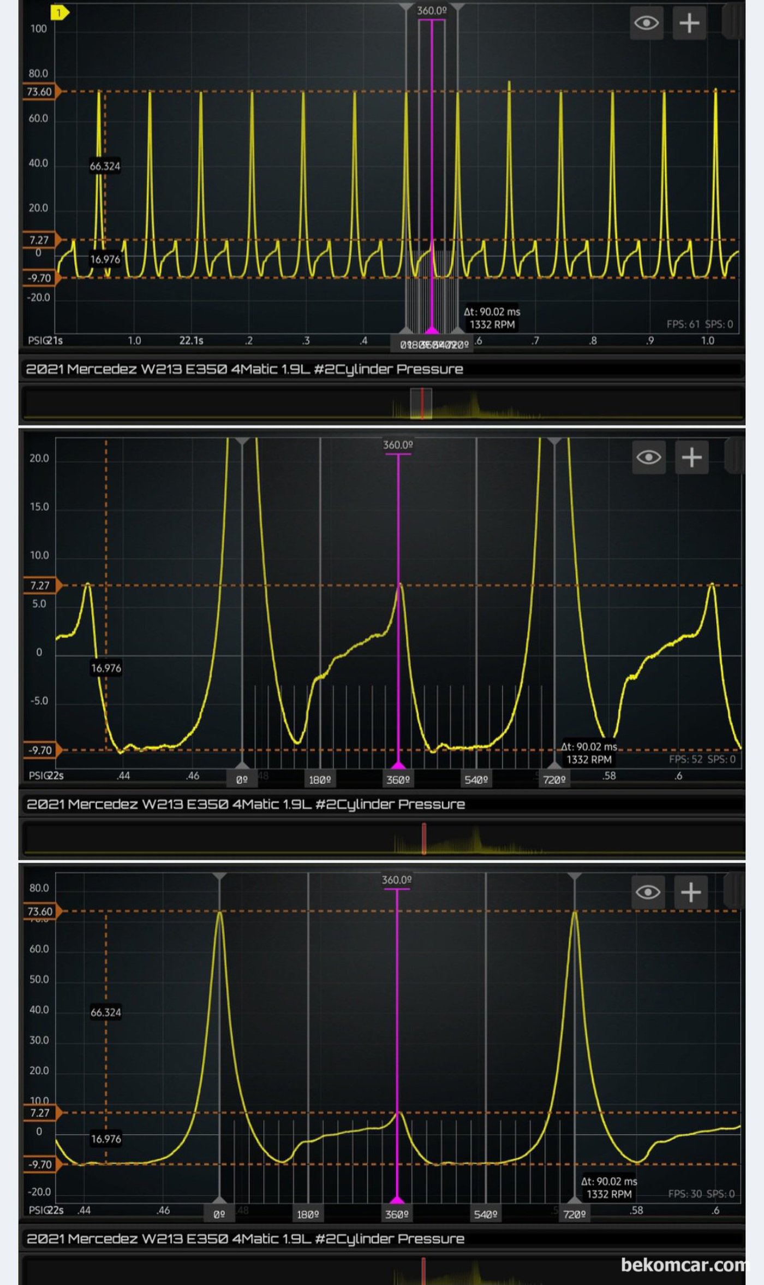
Task: Select the 0º phase marker in middle graph
Action: [242, 779]
